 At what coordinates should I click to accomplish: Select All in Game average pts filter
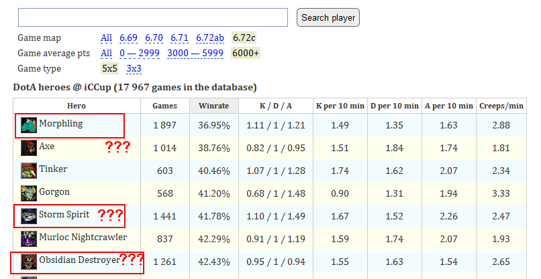(x=106, y=54)
